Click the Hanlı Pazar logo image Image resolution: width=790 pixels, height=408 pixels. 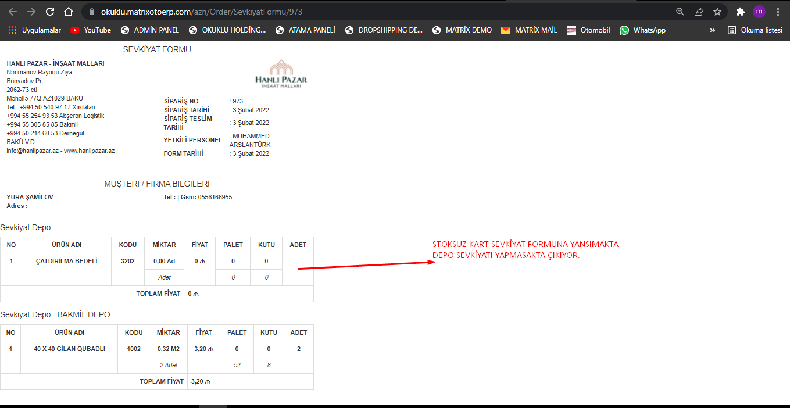pos(281,73)
